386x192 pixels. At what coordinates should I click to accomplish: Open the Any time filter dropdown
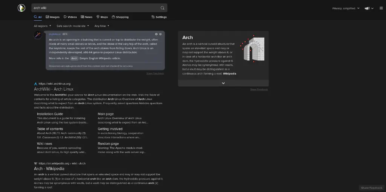coord(102,26)
